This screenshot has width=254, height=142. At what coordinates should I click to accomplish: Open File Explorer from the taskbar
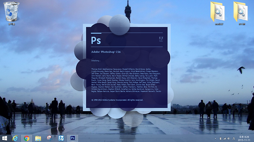38,138
